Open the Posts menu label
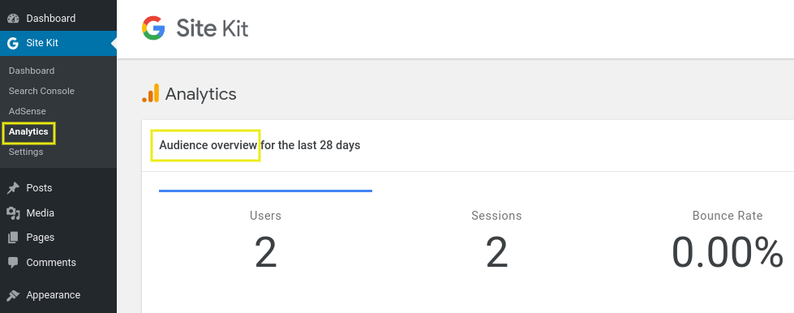Viewport: 794px width, 313px height. click(39, 188)
